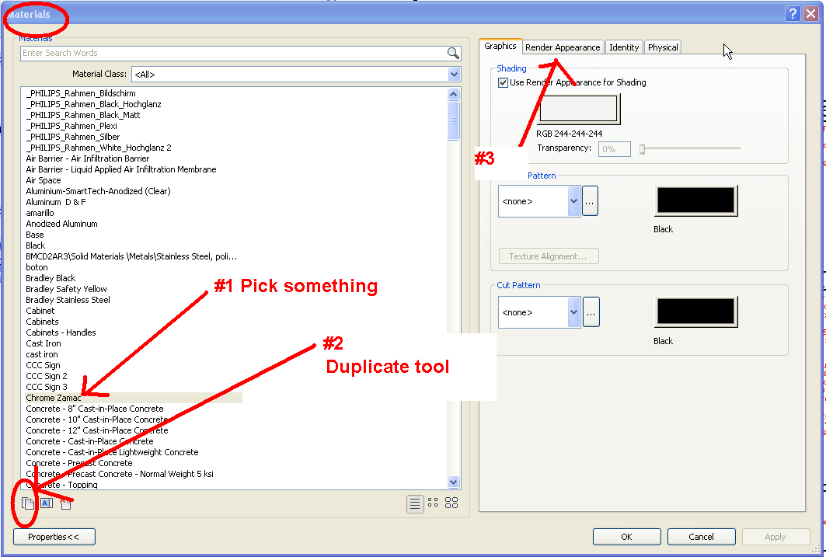
Task: Select the Aluminum D & F material
Action: click(56, 202)
